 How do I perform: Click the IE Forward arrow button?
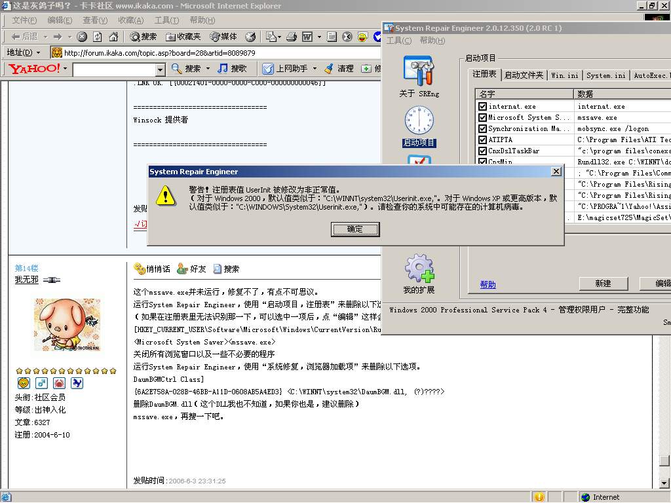tap(58, 37)
